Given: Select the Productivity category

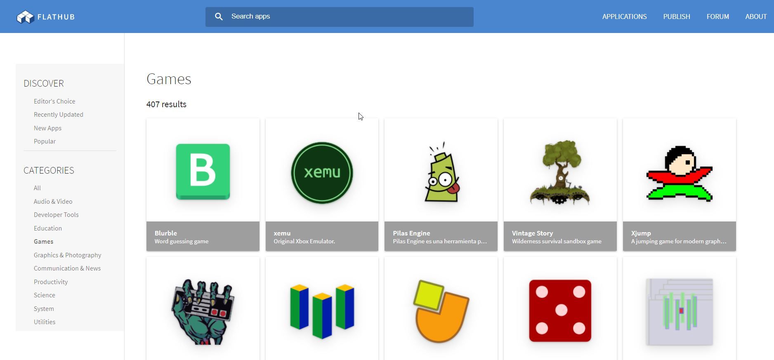Looking at the screenshot, I should pos(51,282).
